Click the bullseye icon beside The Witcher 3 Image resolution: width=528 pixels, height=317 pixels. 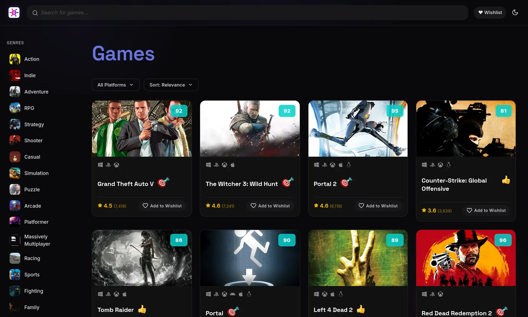click(x=288, y=182)
